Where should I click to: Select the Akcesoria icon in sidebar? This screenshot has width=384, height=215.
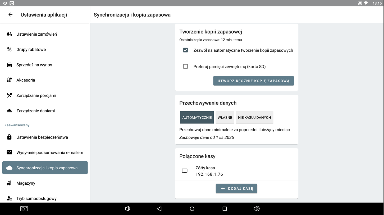[x=9, y=80]
